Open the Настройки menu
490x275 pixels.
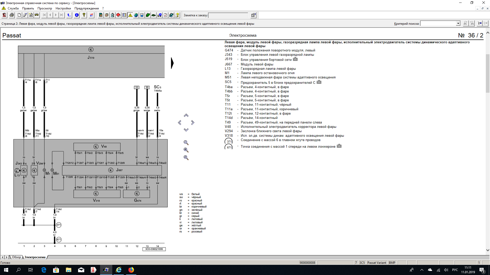(63, 8)
